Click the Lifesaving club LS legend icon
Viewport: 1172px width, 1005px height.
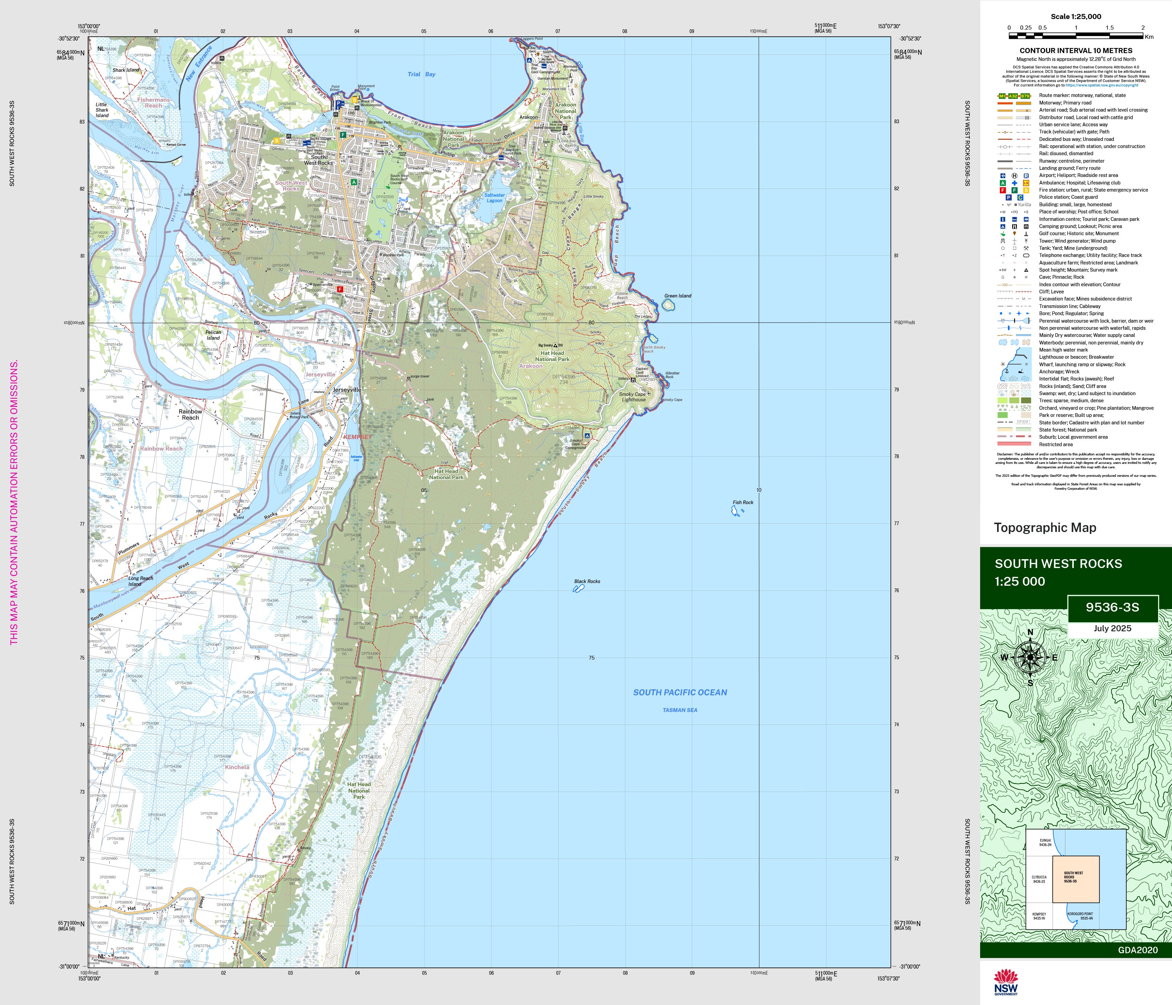click(x=1026, y=183)
